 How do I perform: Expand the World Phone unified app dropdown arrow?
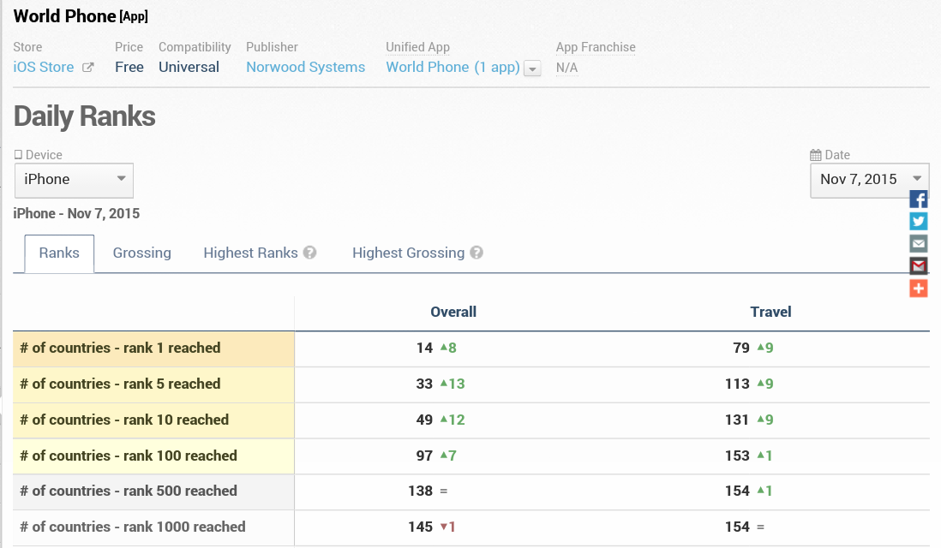[532, 68]
